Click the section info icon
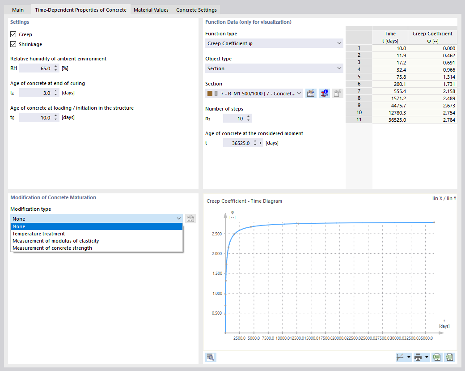This screenshot has height=371, width=465. (x=324, y=94)
